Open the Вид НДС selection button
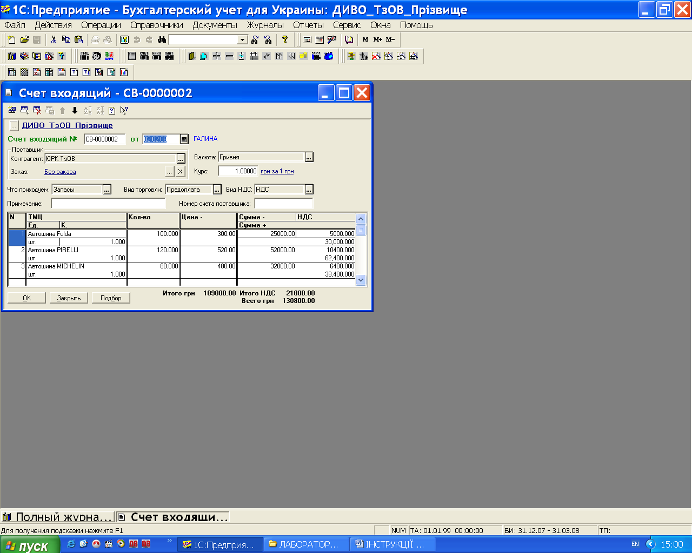Viewport: 692px width, 553px height. [x=309, y=190]
